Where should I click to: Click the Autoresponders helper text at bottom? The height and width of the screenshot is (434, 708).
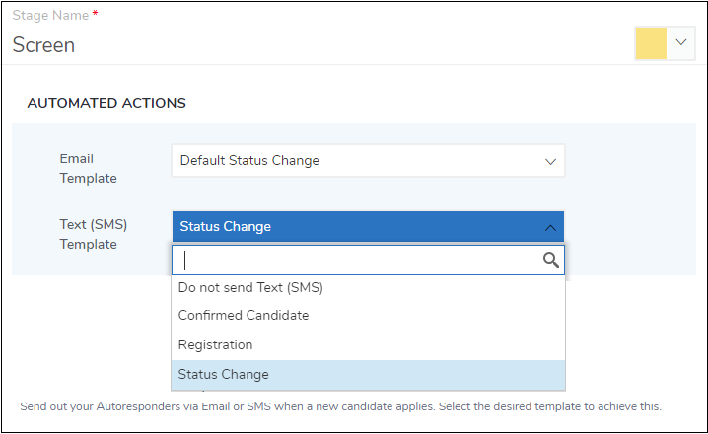pyautogui.click(x=340, y=406)
